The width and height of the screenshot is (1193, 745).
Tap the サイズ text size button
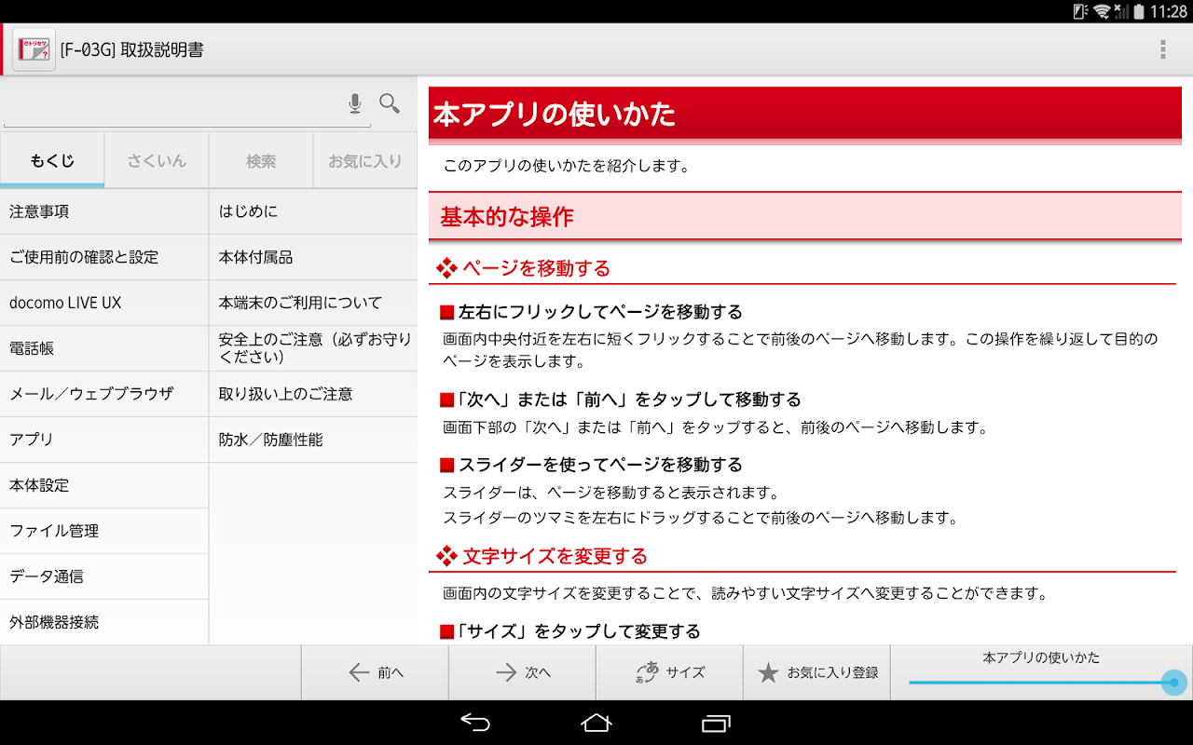pyautogui.click(x=669, y=672)
